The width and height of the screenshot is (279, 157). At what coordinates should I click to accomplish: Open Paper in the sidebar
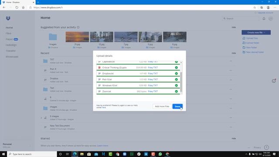9,39
